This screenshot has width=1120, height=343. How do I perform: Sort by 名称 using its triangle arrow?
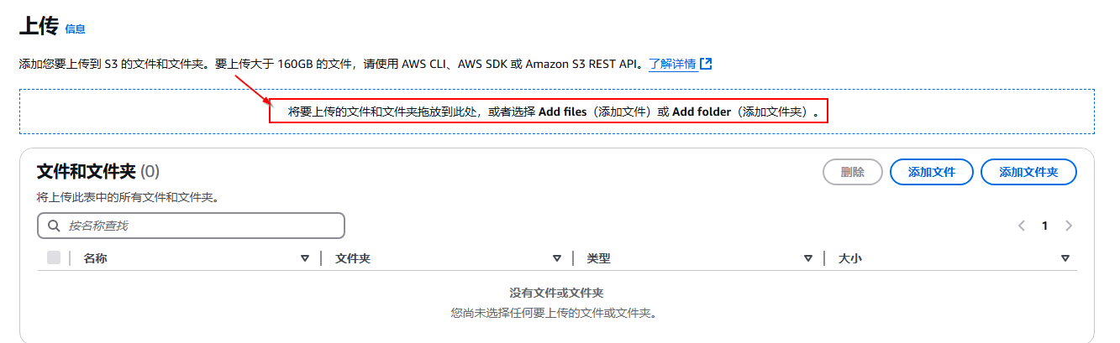305,258
